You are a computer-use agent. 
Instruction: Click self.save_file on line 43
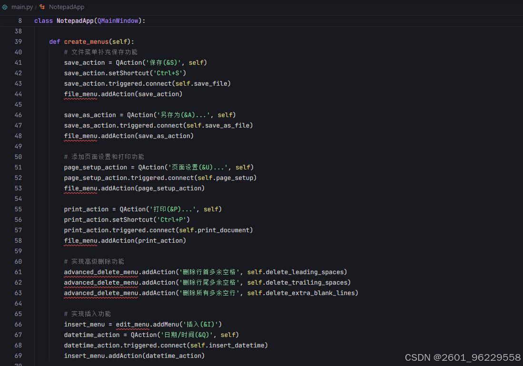(201, 83)
